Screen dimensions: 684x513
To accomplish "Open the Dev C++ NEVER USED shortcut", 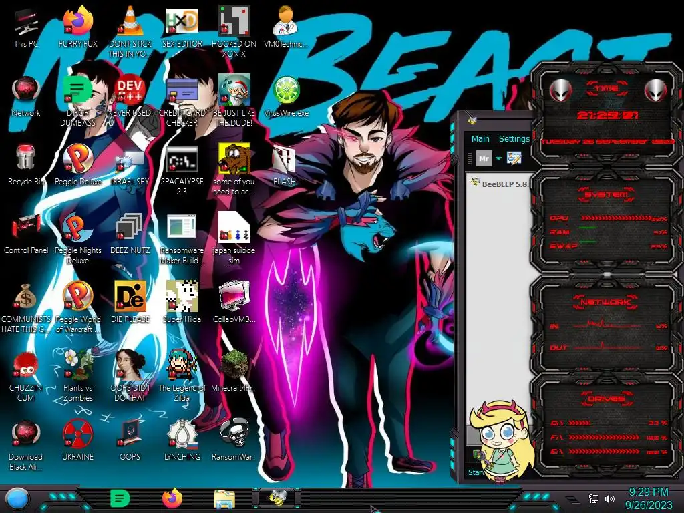I will (x=130, y=96).
